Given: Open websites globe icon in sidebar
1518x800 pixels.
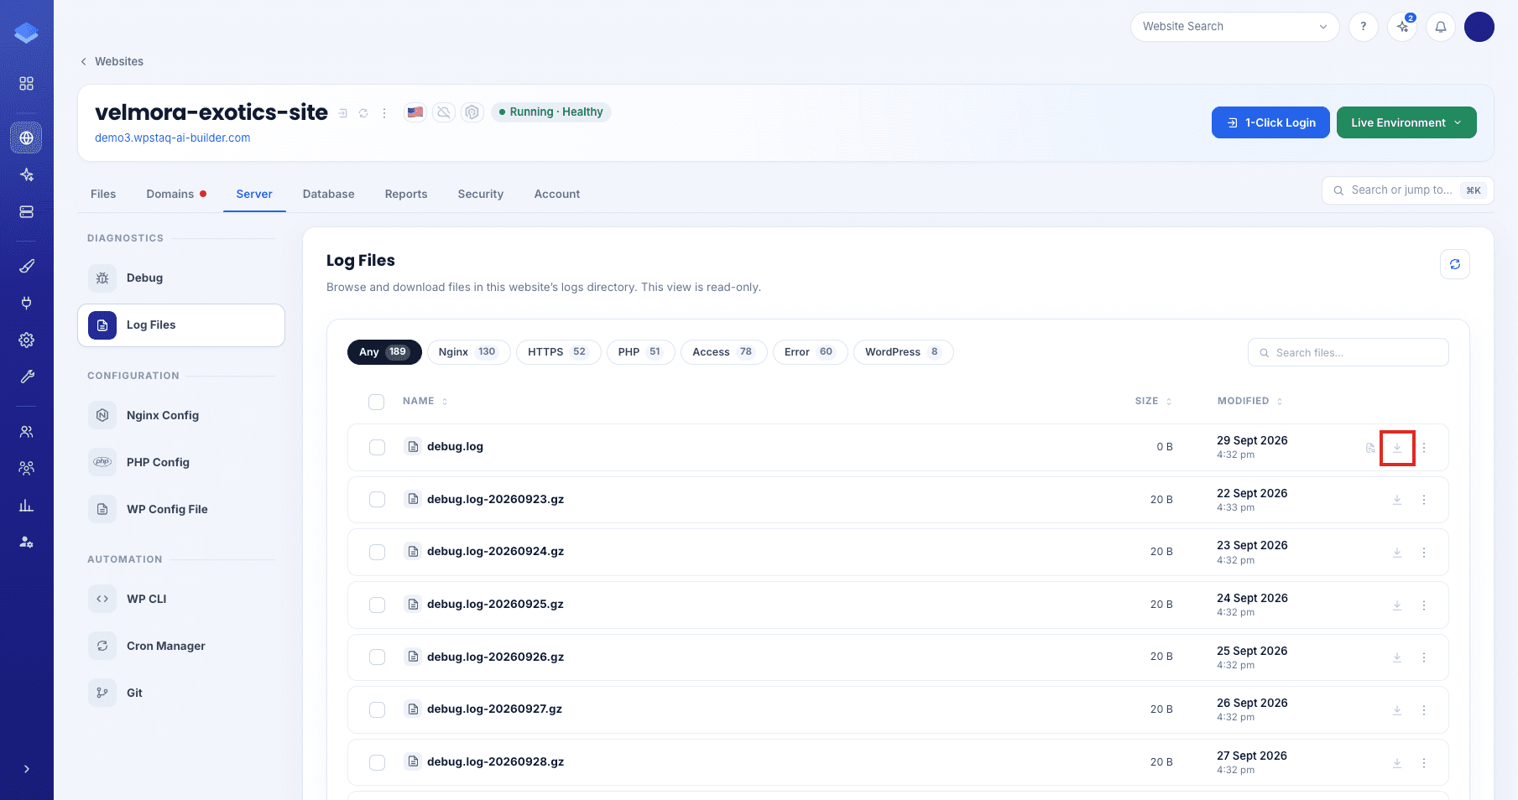Looking at the screenshot, I should pos(27,138).
